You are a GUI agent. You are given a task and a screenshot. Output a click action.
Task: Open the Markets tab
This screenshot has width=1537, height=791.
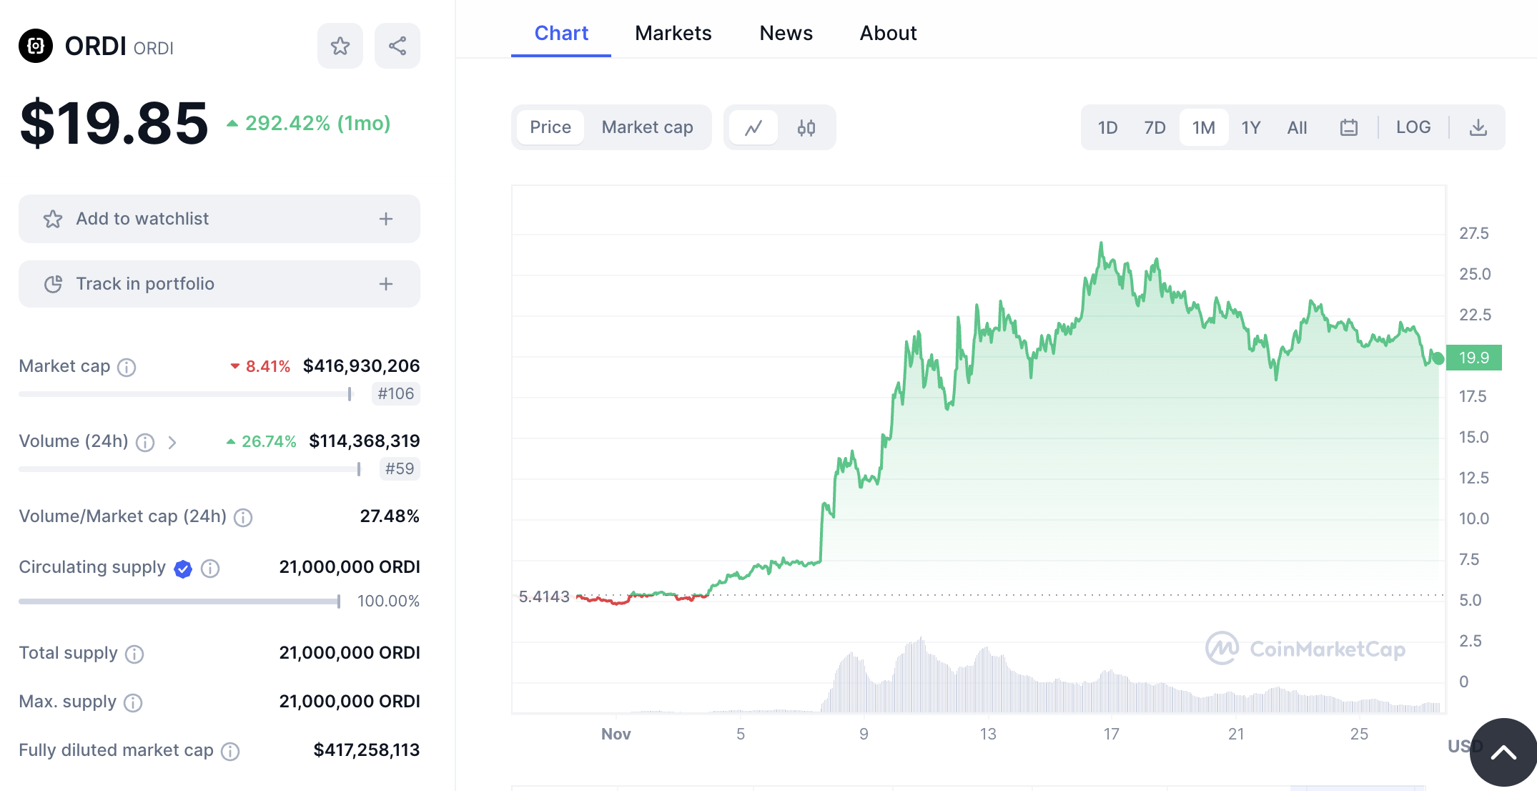[673, 33]
